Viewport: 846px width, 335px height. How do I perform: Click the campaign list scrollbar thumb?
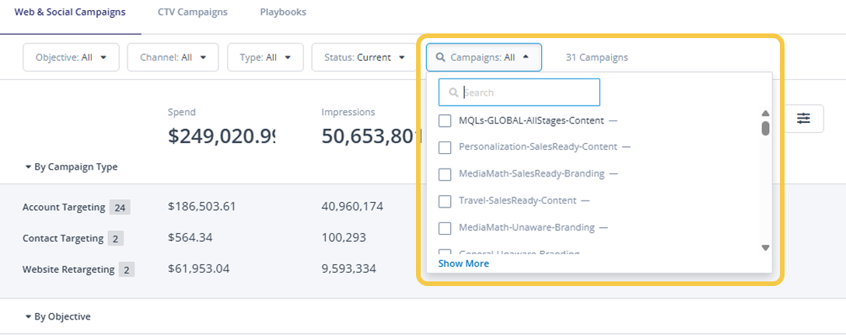click(765, 128)
